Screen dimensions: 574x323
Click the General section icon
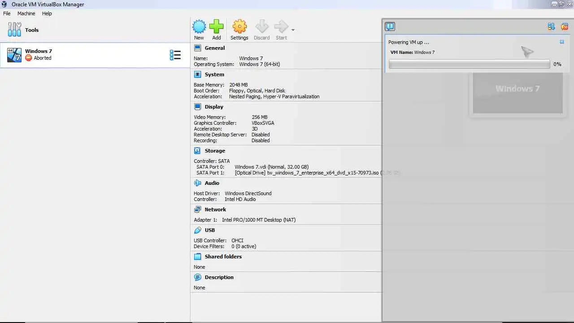click(198, 48)
